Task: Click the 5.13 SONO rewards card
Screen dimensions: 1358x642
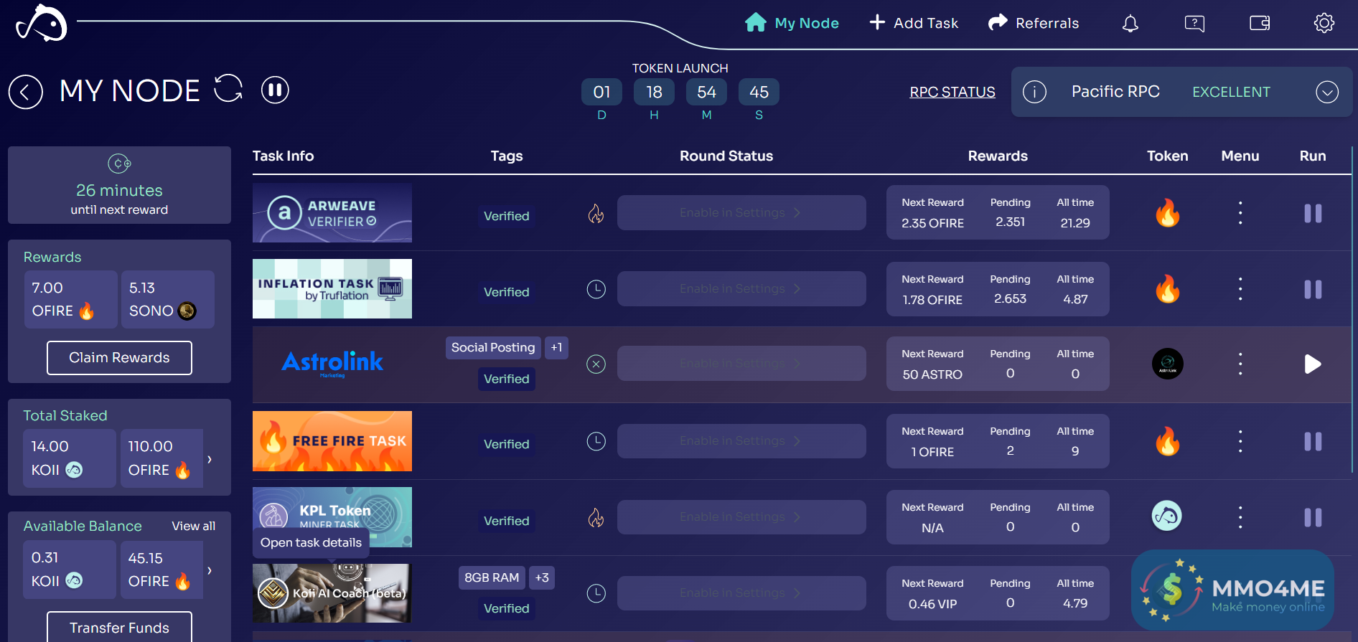Action: (168, 299)
